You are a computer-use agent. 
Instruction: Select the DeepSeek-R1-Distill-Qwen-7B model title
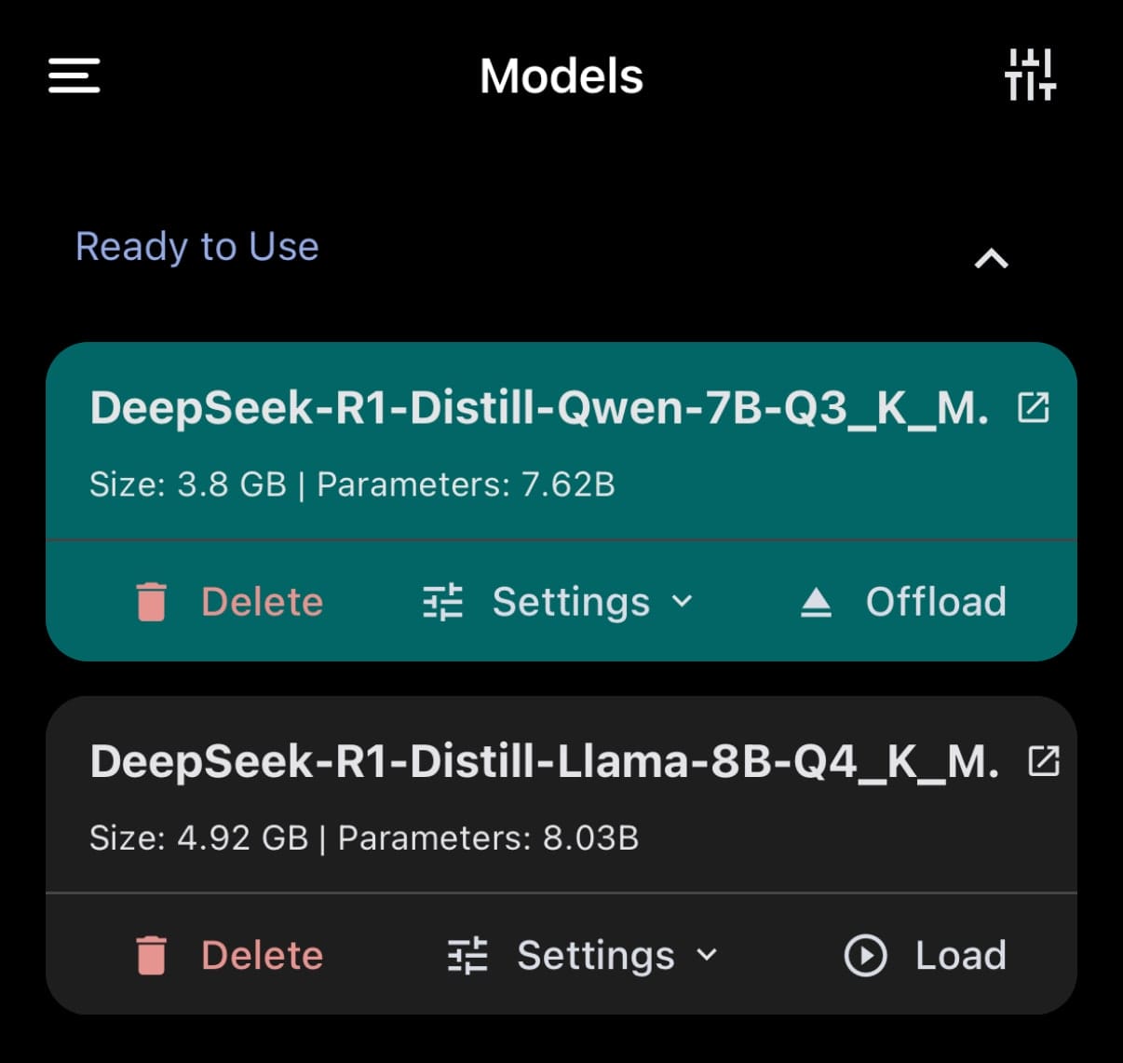[x=539, y=408]
